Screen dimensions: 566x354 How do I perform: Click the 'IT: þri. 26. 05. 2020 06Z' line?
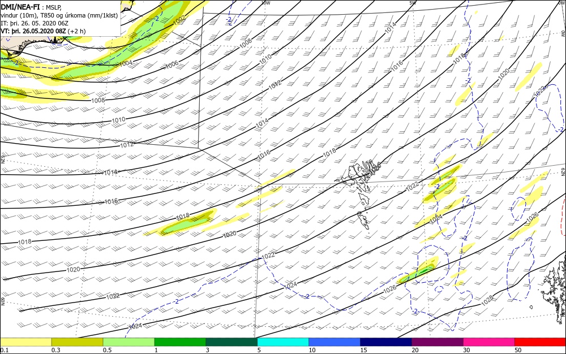pyautogui.click(x=35, y=23)
